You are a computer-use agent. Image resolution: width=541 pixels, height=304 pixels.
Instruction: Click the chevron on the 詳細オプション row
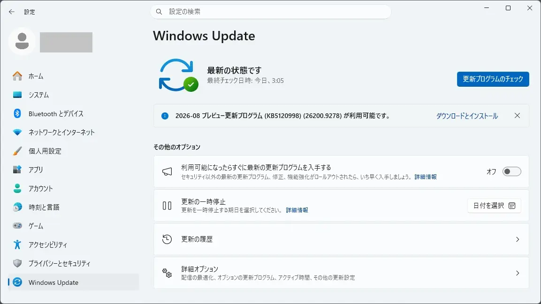click(518, 273)
